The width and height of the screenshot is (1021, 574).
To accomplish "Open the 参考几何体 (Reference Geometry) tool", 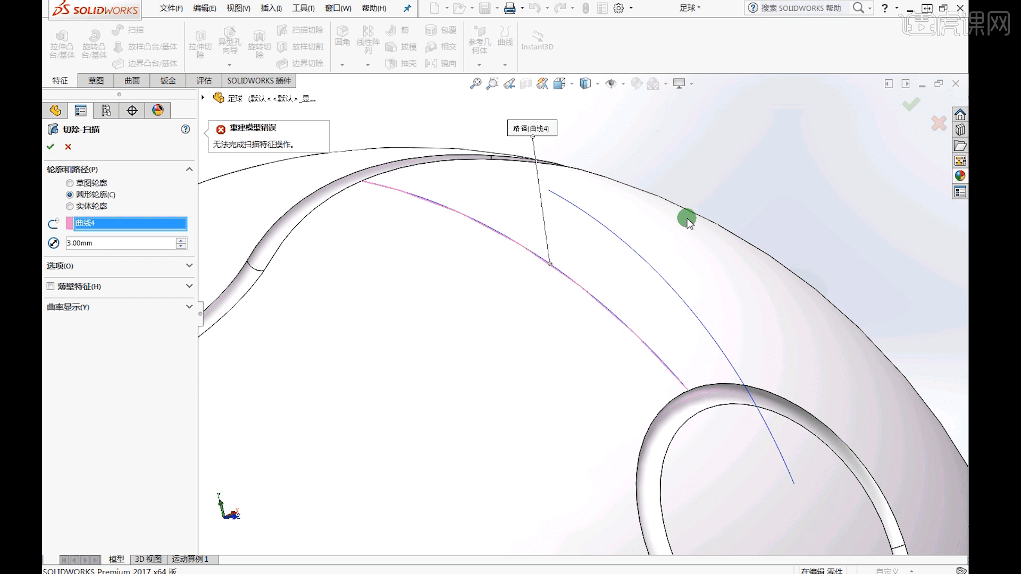I will (479, 43).
